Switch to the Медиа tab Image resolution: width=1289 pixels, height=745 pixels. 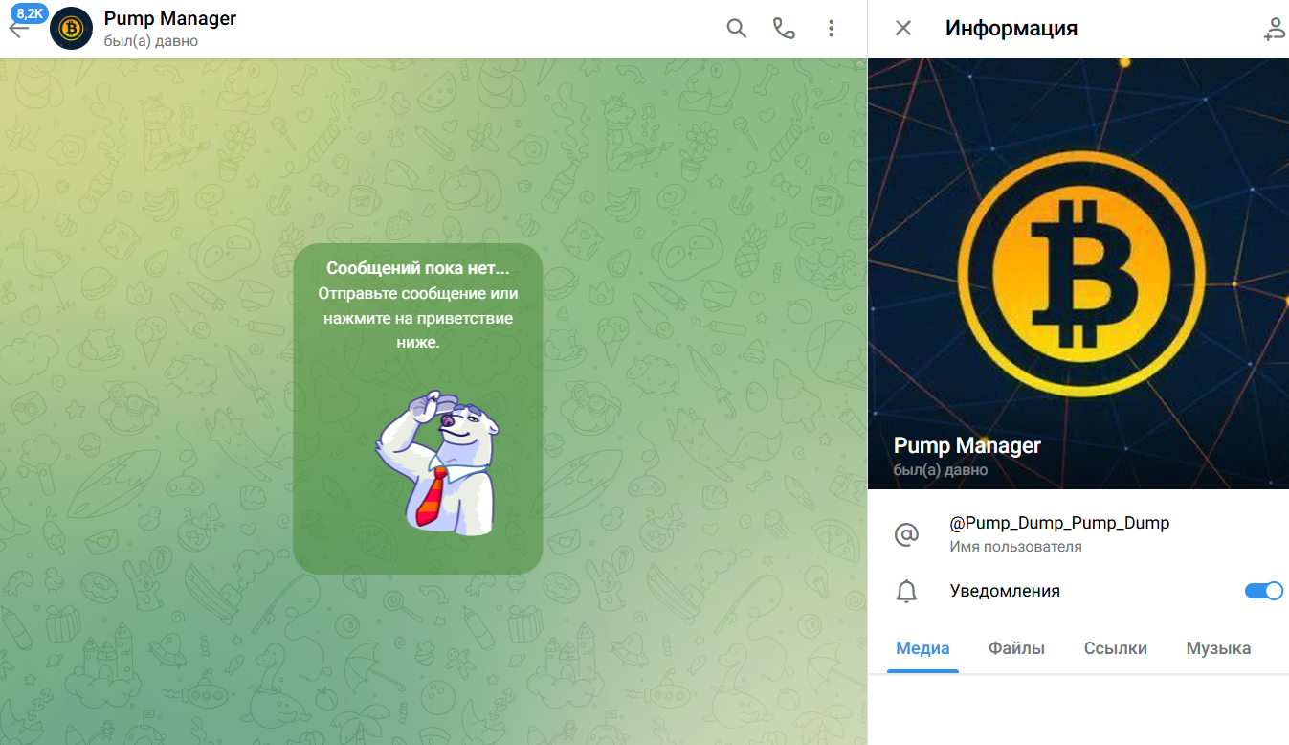pos(922,648)
